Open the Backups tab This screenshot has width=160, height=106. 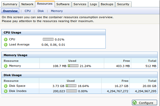coord(107,4)
